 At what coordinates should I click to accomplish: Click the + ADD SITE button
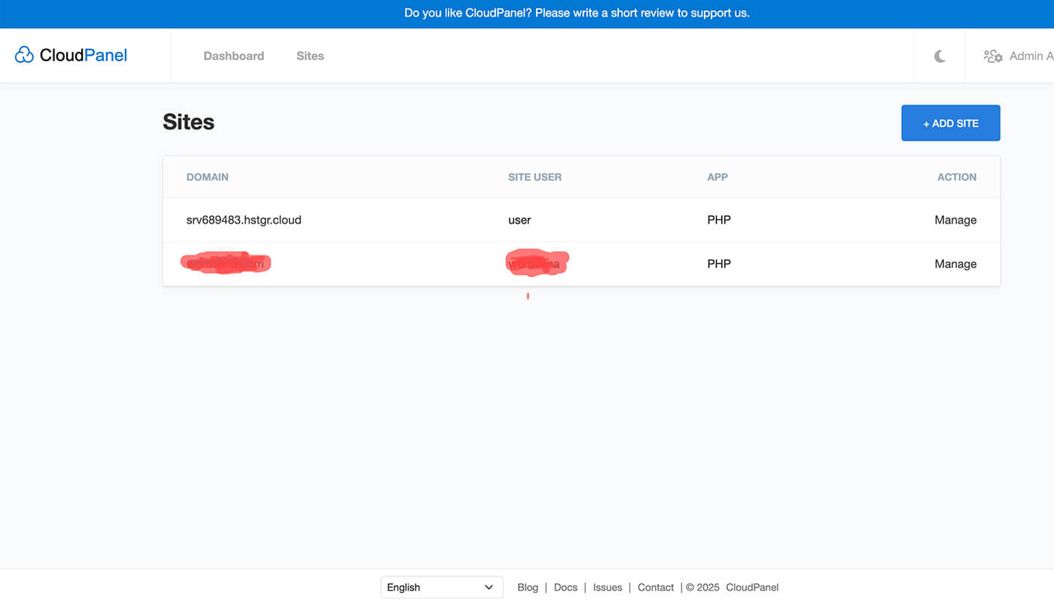coord(951,123)
